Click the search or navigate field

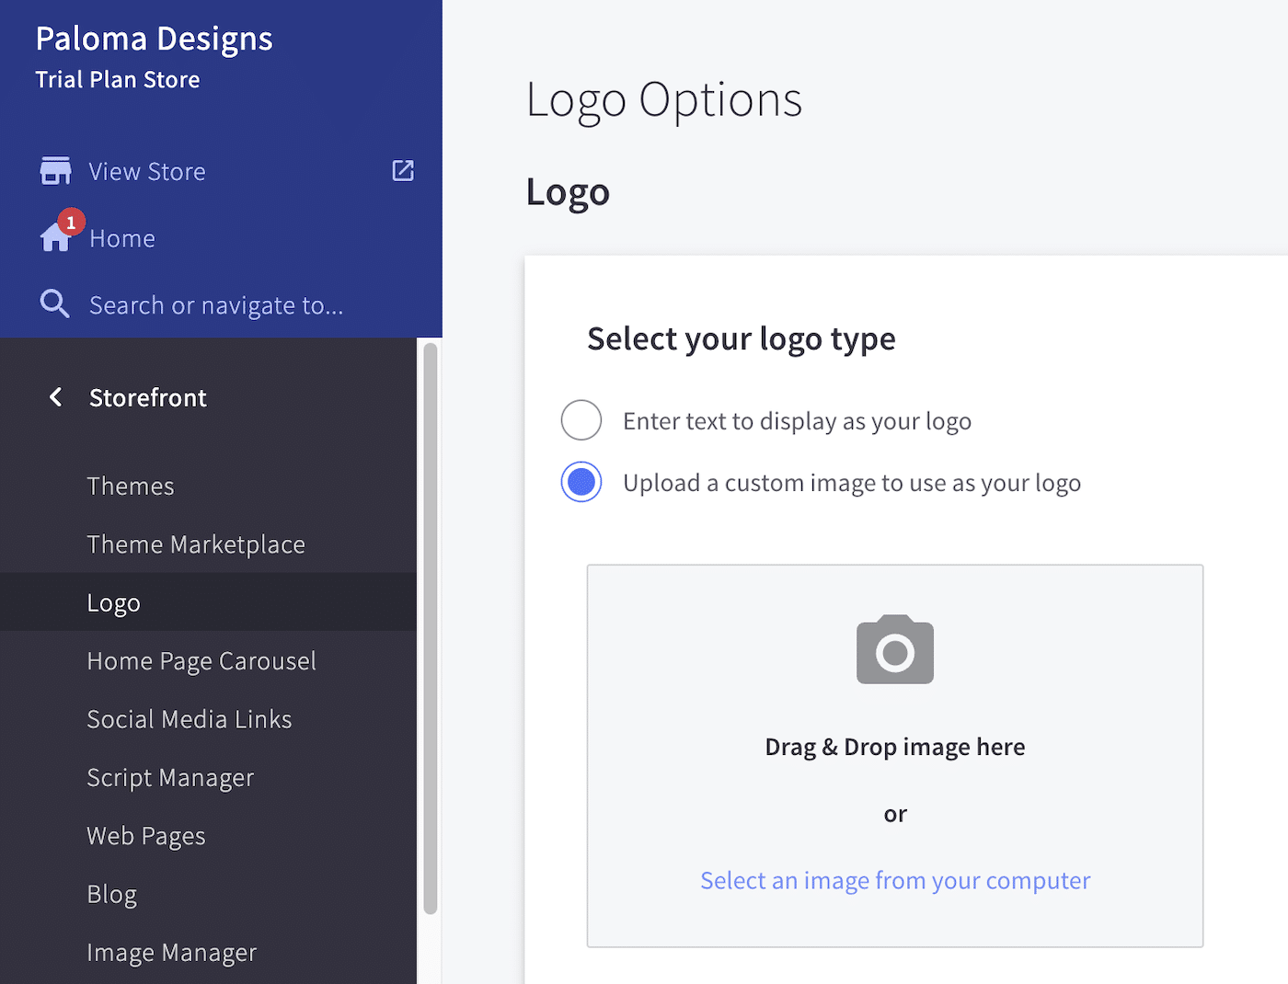(x=215, y=304)
